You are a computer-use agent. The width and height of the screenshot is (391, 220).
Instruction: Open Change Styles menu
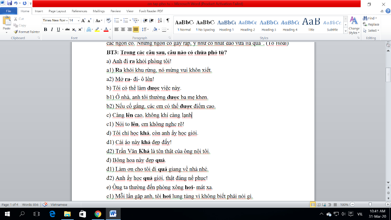click(x=354, y=25)
